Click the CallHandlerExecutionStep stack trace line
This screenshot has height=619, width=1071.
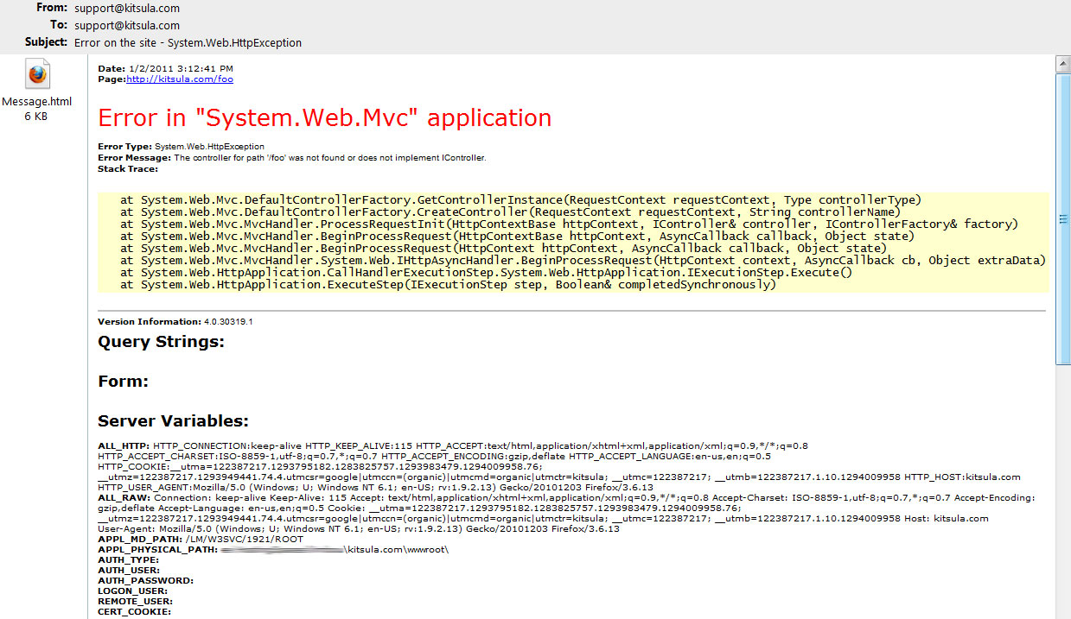(x=487, y=272)
